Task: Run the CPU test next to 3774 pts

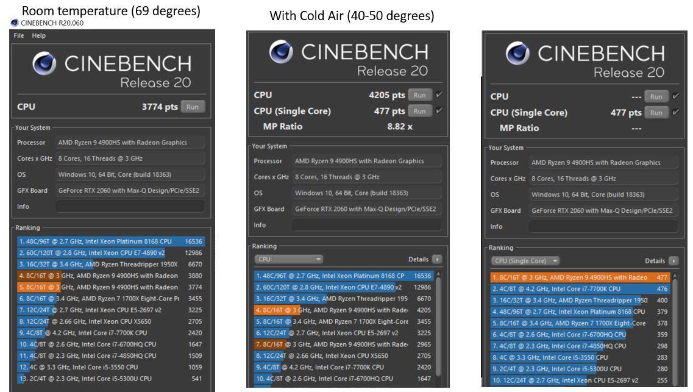Action: point(193,107)
